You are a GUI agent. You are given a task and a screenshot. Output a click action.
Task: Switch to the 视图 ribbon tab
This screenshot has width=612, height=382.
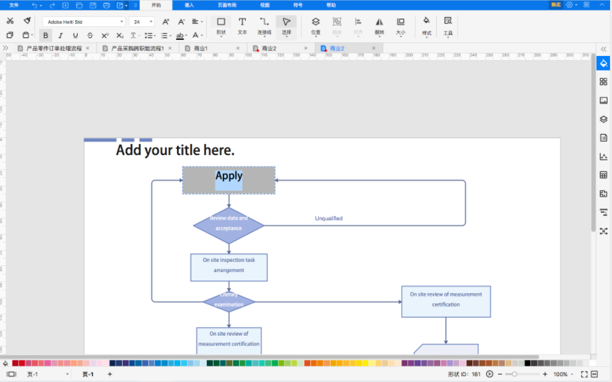(265, 5)
